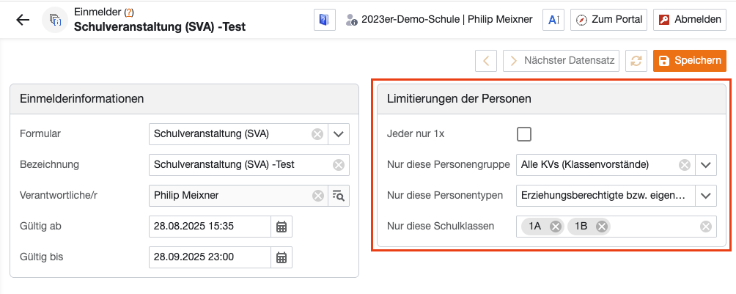Go to previous record chevron
736x294 pixels.
click(487, 60)
